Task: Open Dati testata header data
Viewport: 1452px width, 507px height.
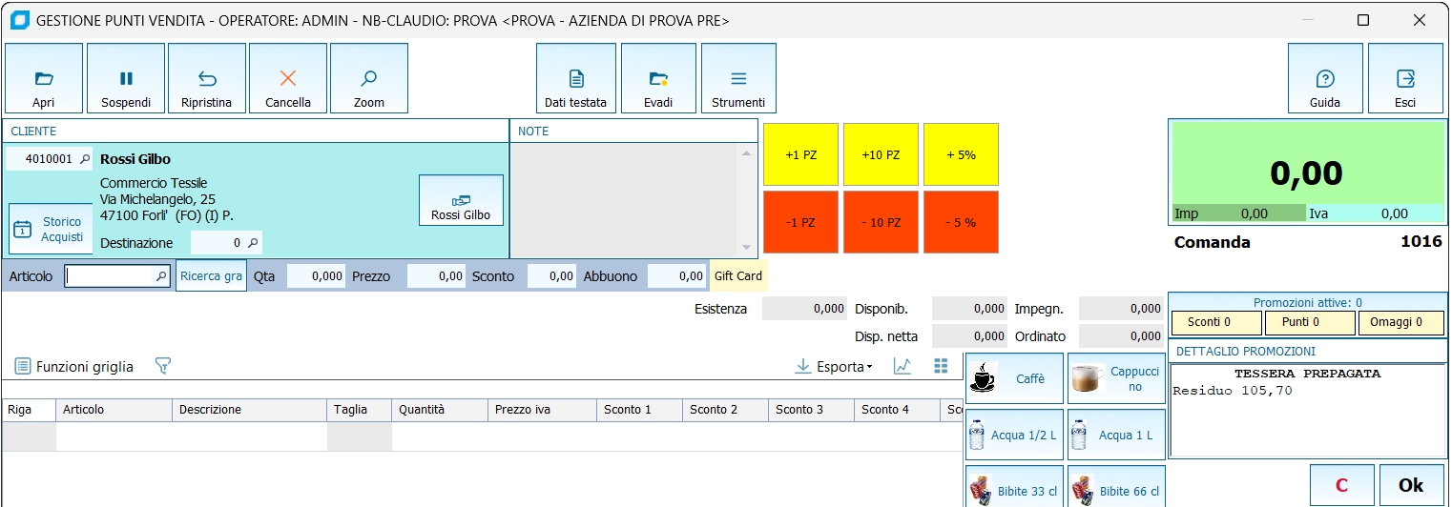Action: coord(576,78)
